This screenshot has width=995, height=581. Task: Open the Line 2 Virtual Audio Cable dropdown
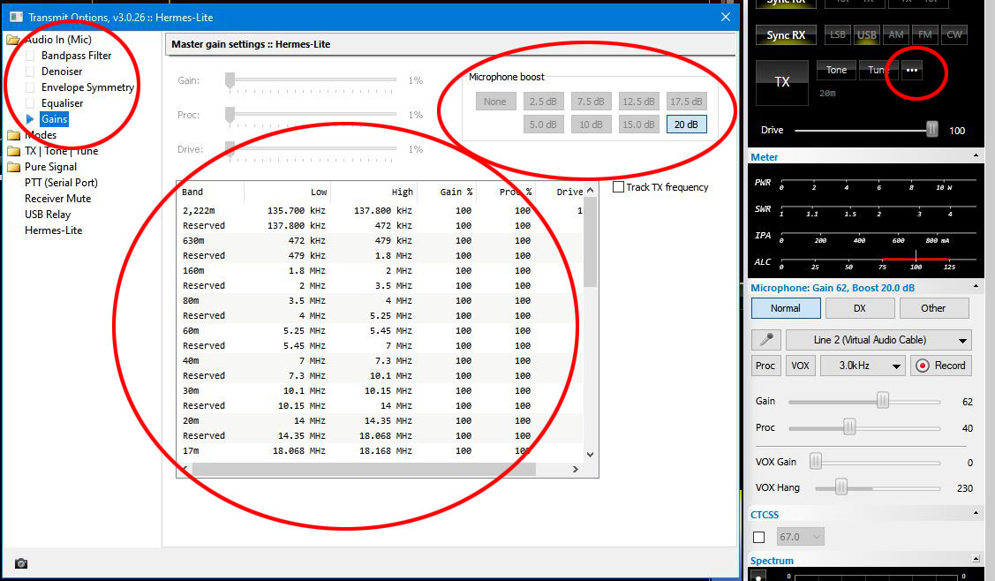pyautogui.click(x=878, y=340)
